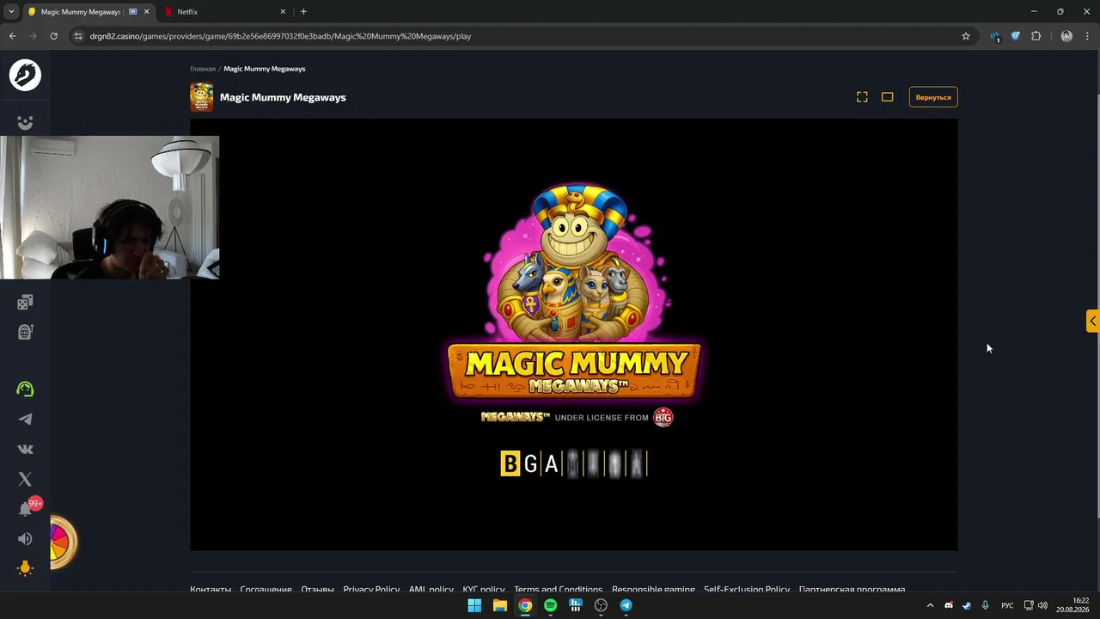Open the smiley face sidebar icon

(x=25, y=123)
